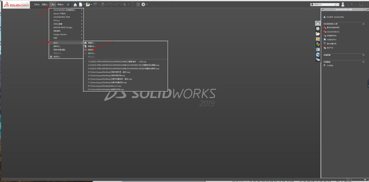Click the Open file folder icon
369x182 pixels.
pos(87,4)
